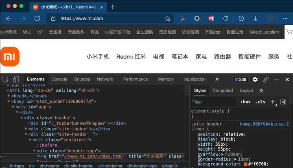This screenshot has width=293, height=168.
Task: Open the Application tab
Action: 195,79
